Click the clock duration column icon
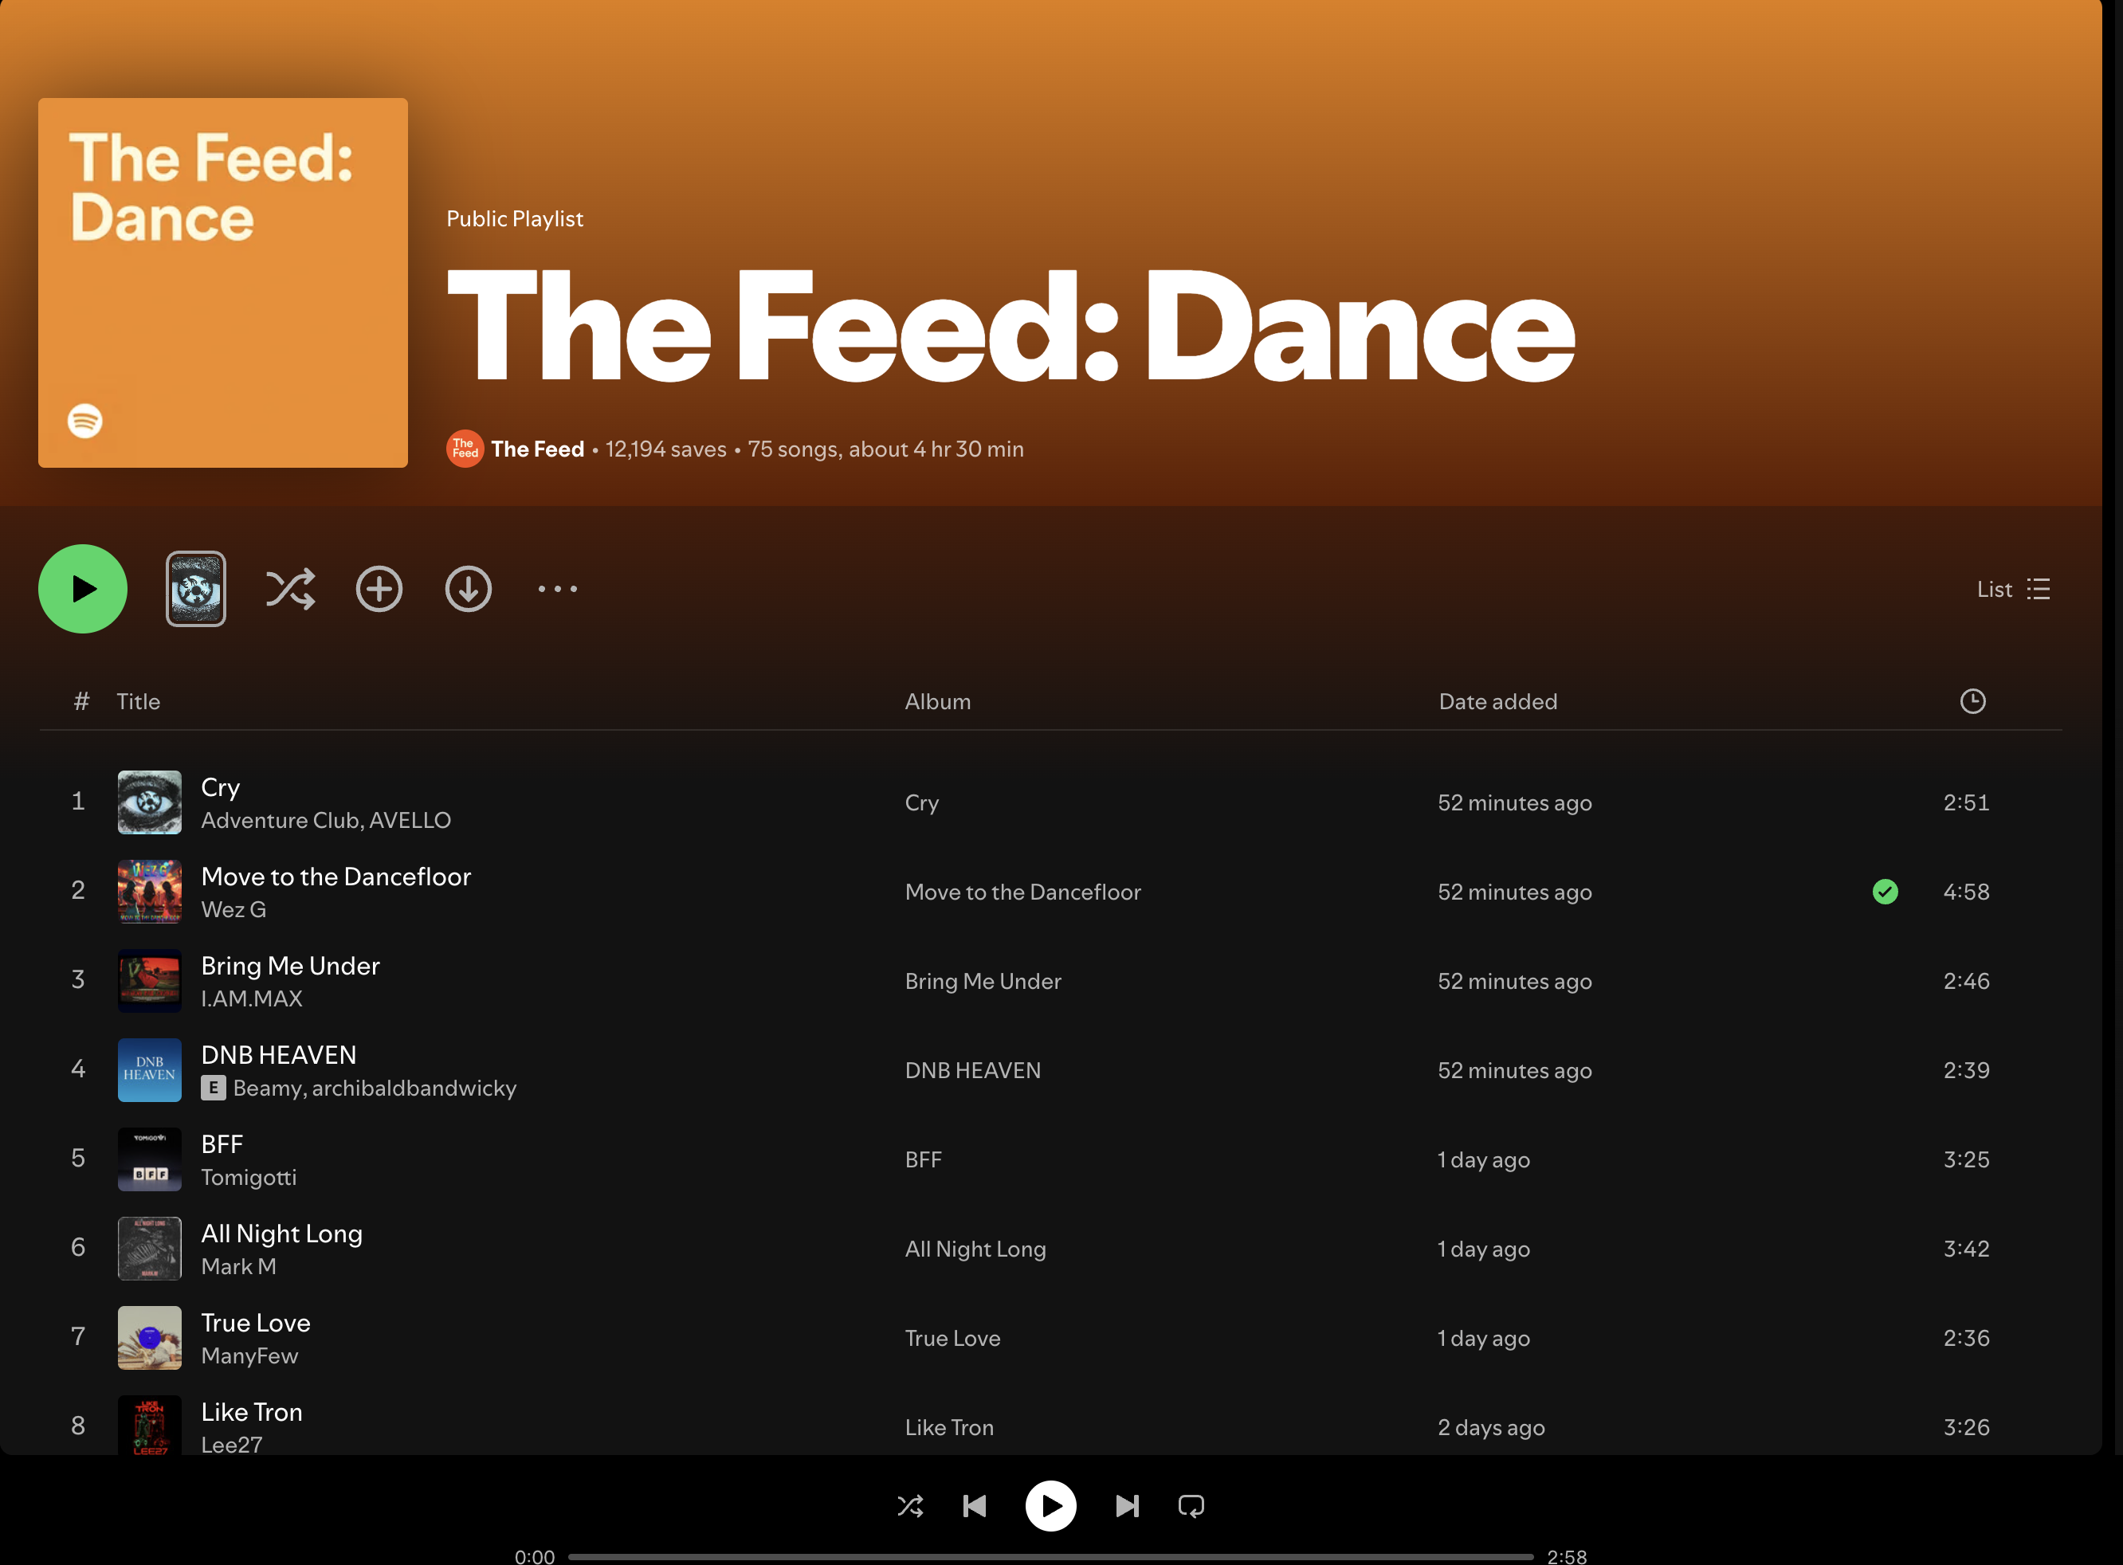Image resolution: width=2123 pixels, height=1565 pixels. (1972, 701)
